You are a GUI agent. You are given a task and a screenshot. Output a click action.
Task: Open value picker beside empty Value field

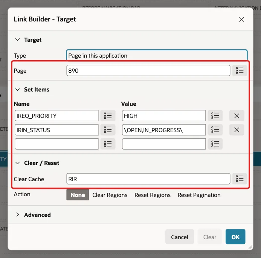pos(215,144)
